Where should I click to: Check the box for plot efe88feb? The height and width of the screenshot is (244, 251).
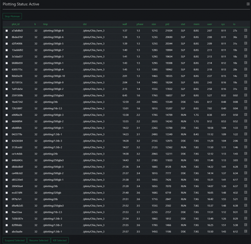coord(7,128)
